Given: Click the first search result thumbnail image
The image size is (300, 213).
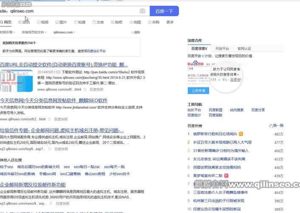Looking at the screenshot, I should (17, 81).
